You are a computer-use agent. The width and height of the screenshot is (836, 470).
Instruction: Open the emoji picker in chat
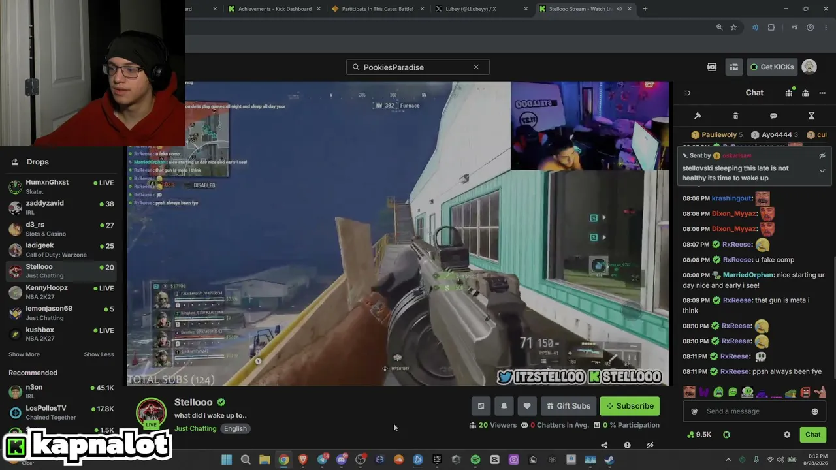point(814,411)
